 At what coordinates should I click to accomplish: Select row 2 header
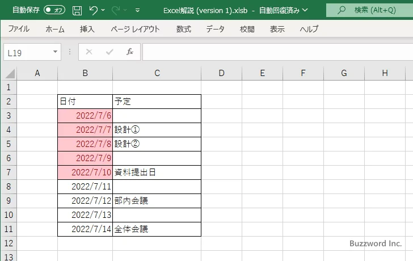pos(9,102)
